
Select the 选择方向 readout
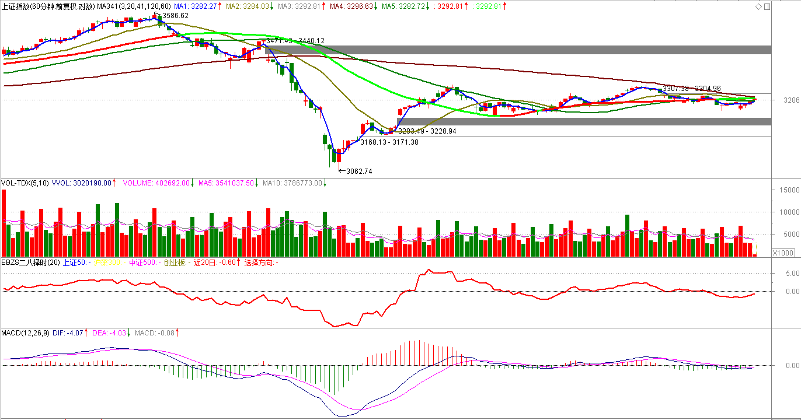point(262,262)
